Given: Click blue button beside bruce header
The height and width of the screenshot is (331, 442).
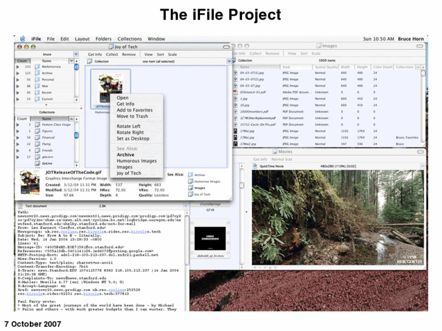Looking at the screenshot, I should coord(76,54).
